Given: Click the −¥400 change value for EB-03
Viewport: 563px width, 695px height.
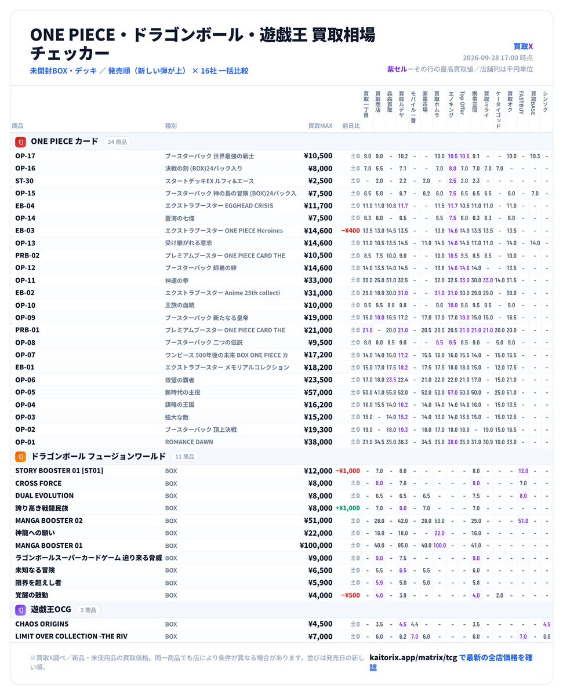Looking at the screenshot, I should coord(351,231).
